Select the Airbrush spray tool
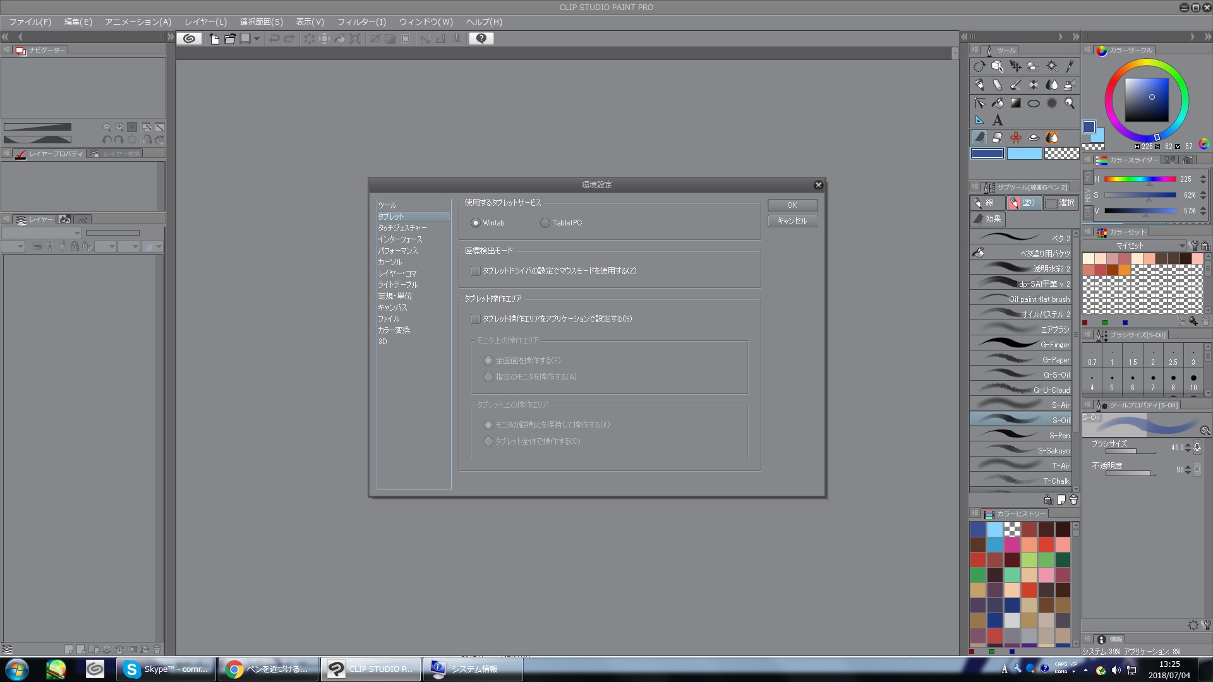This screenshot has width=1213, height=682. pos(1070,85)
